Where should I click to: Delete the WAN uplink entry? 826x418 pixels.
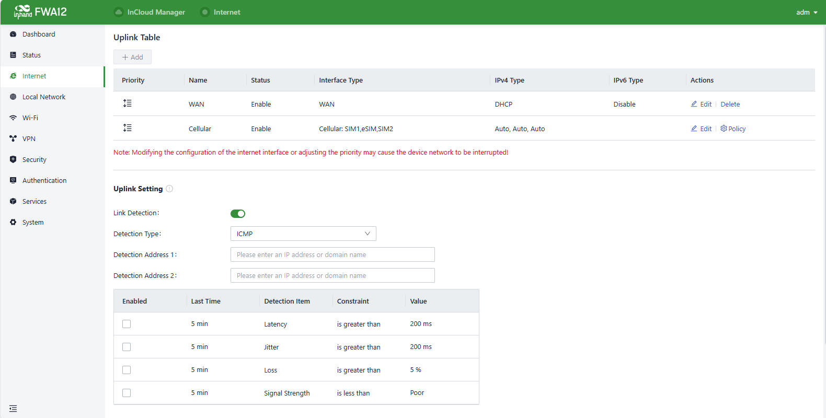click(730, 104)
